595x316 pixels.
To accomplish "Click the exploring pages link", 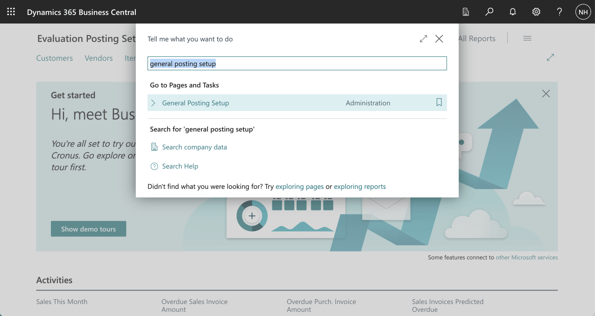I will 299,187.
